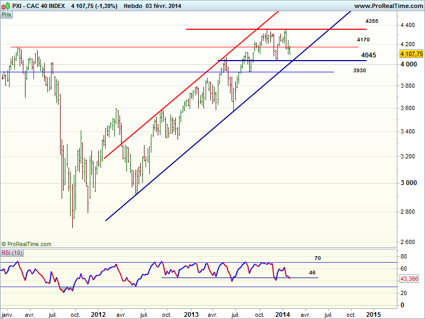Click the RSI 70 overbought label
This screenshot has height=319, width=425.
coord(318,258)
